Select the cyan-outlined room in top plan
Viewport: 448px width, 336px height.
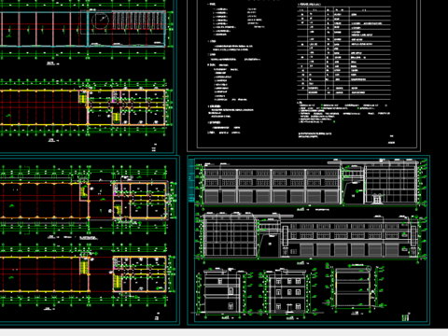click(x=126, y=29)
